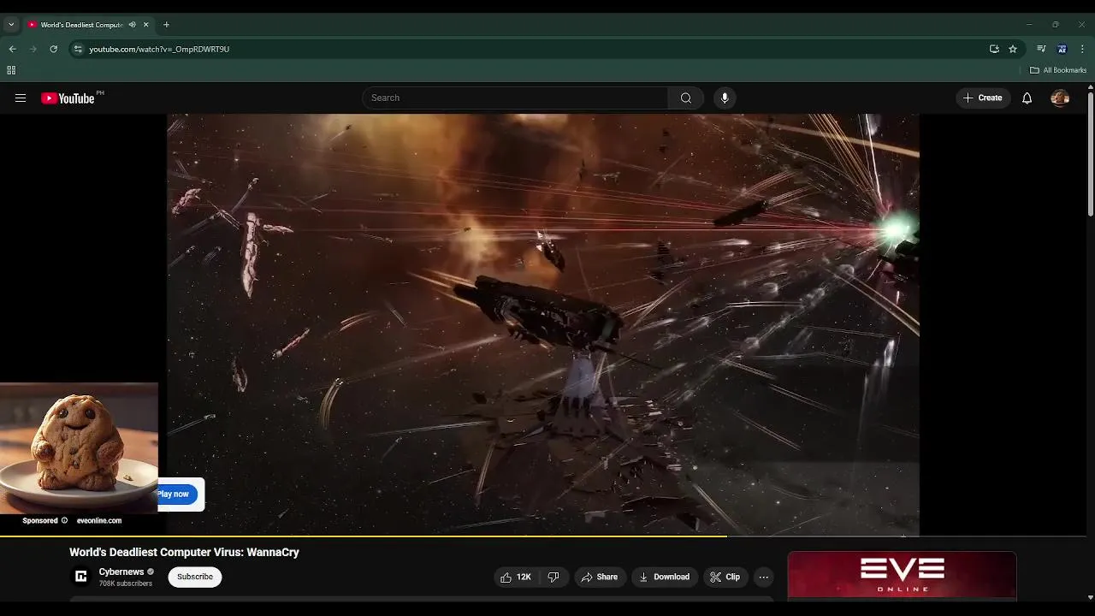The image size is (1095, 616).
Task: Click the Cybernews channel avatar
Action: (x=81, y=577)
